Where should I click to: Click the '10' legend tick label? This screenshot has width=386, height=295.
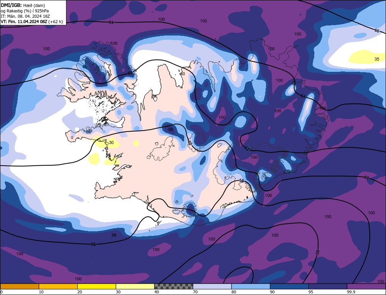coord(41,292)
